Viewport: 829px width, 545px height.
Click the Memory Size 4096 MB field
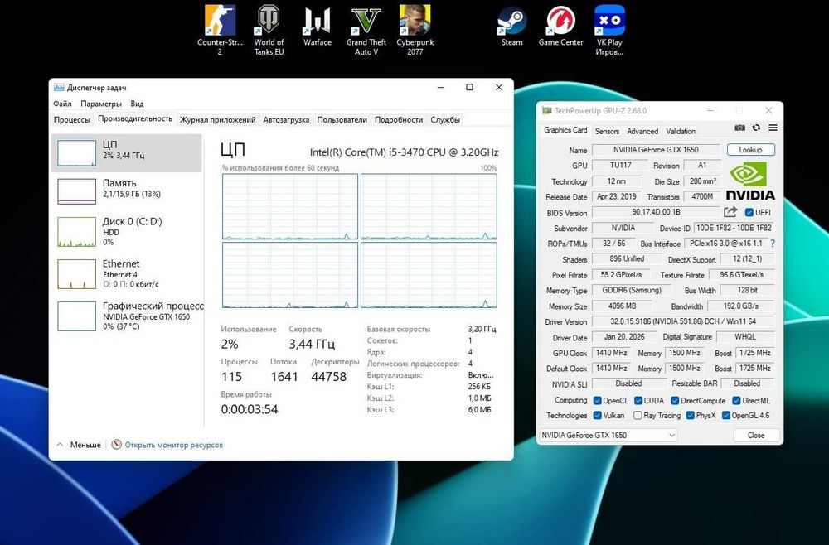click(x=623, y=306)
